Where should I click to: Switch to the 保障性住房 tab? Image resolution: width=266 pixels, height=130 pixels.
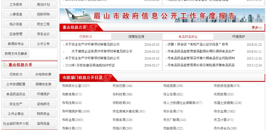coord(136,37)
